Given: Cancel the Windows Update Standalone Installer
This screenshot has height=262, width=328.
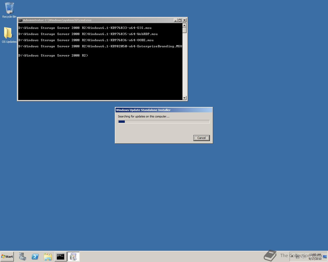Looking at the screenshot, I should [x=201, y=138].
